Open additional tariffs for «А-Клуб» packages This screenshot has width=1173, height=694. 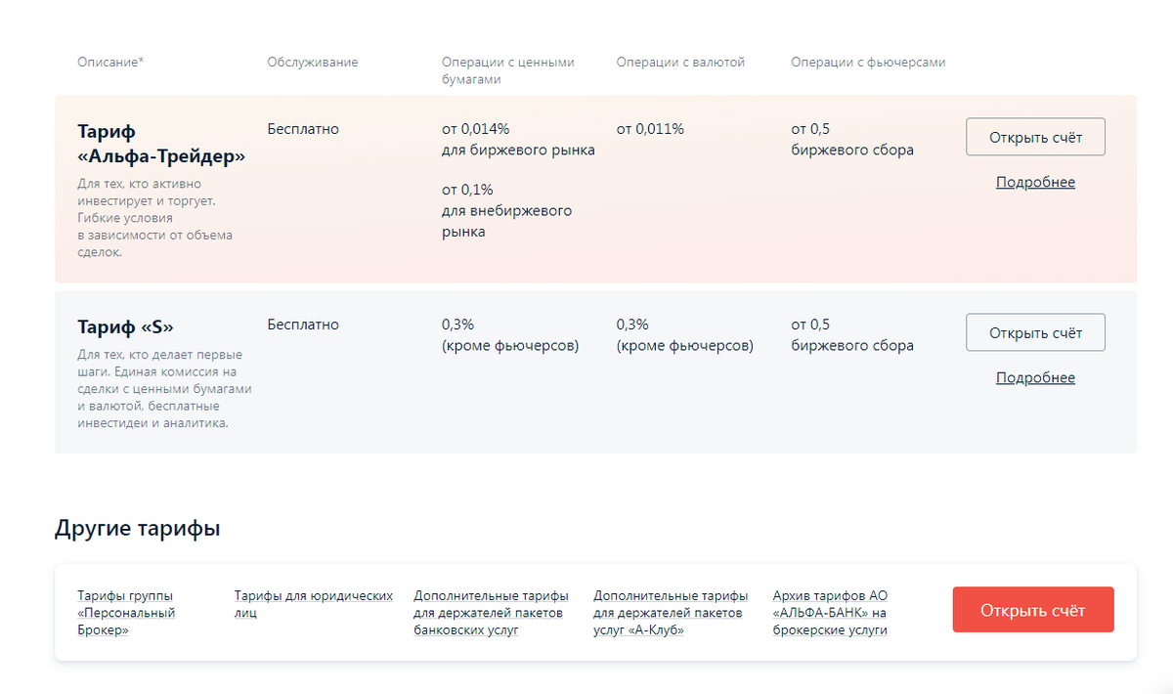tap(670, 613)
